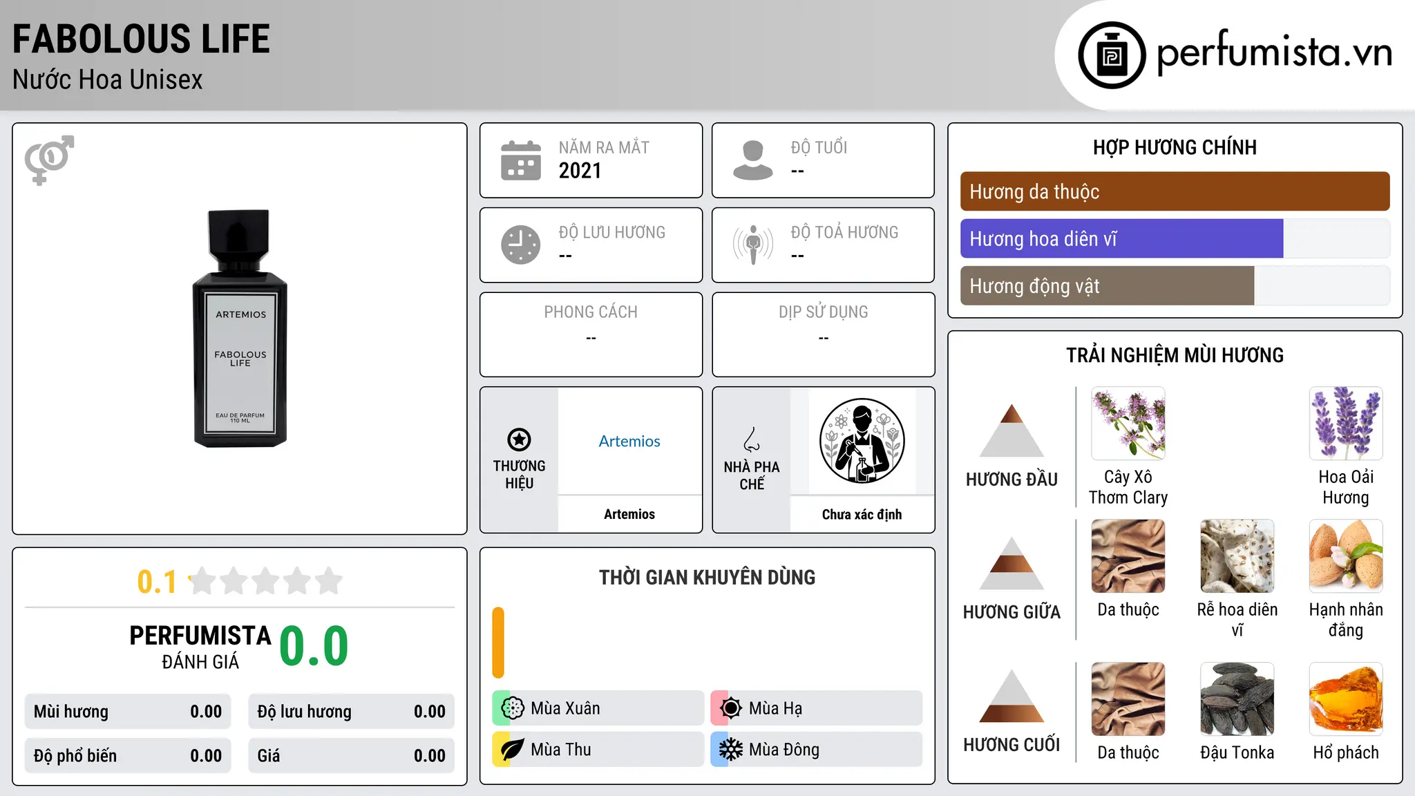Open the Da thuộc image in Hương cuối
Viewport: 1415px width, 796px height.
(x=1128, y=699)
